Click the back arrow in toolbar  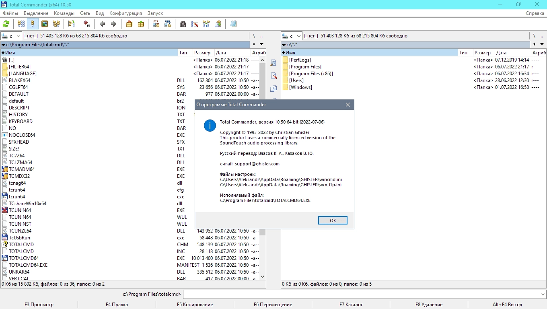[x=102, y=24]
